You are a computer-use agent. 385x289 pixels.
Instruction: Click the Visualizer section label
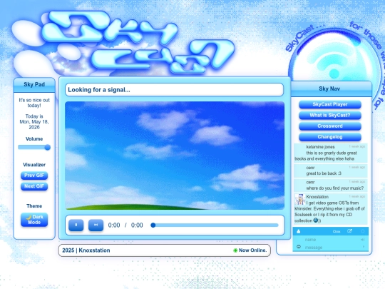tap(34, 165)
